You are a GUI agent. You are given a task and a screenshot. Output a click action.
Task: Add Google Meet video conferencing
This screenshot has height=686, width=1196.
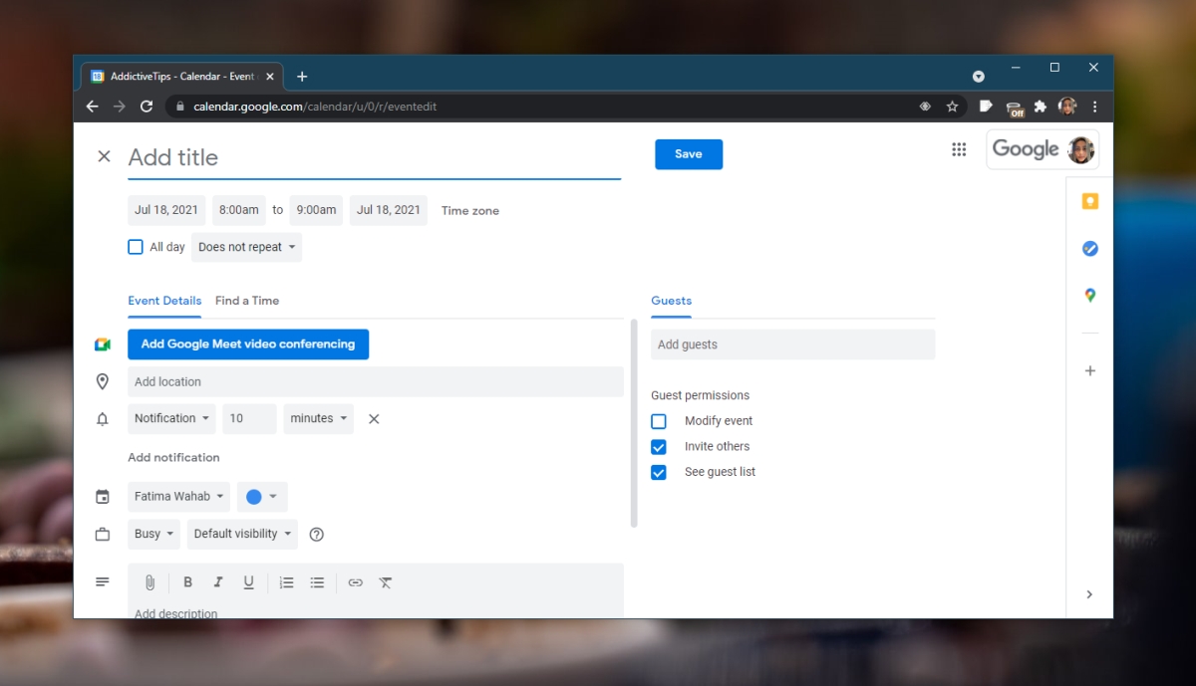coord(247,343)
